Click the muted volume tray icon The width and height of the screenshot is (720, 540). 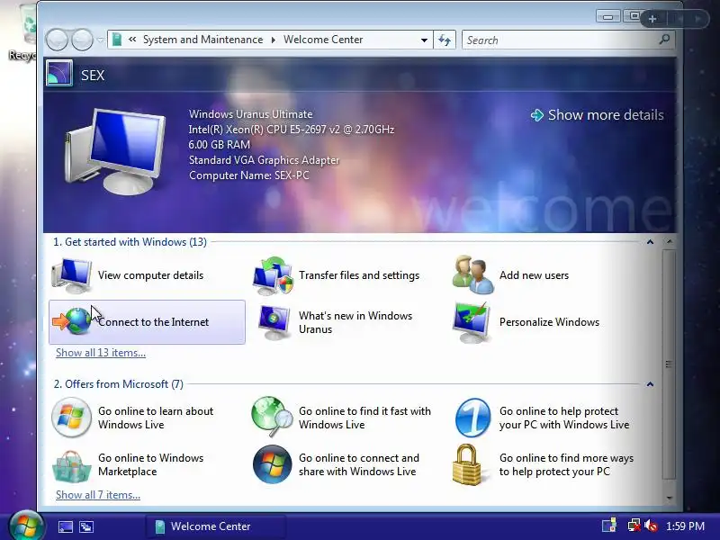[651, 526]
